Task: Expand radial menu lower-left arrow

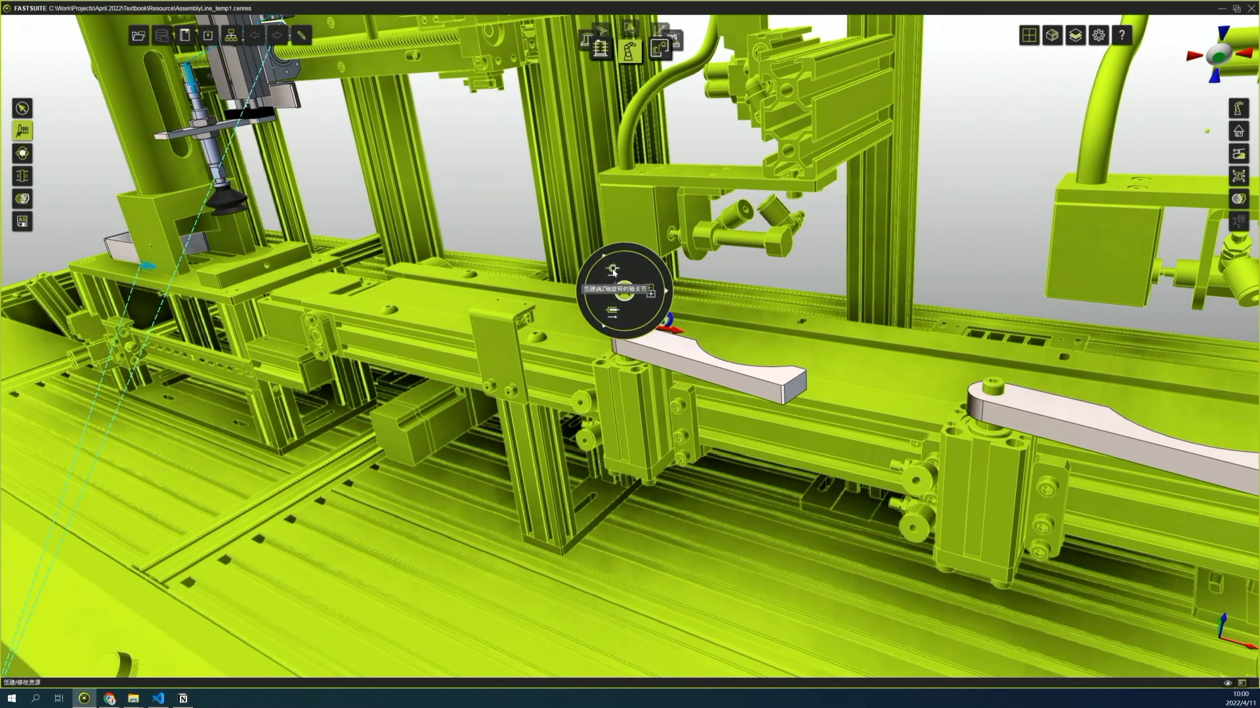Action: (x=603, y=325)
